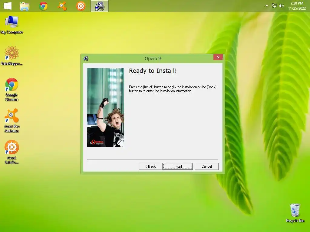
Task: Select the Opera installer taskbar button
Action: click(x=99, y=6)
